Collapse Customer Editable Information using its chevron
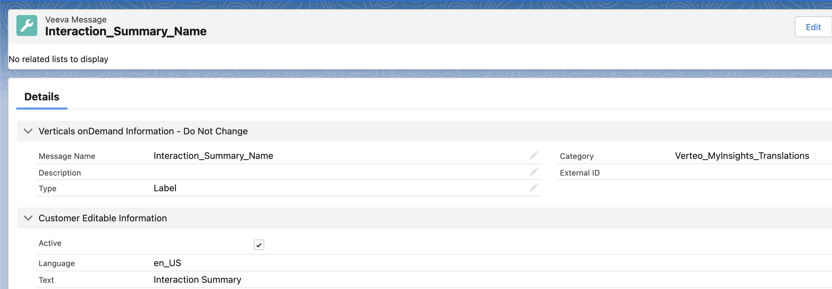832x289 pixels. [x=28, y=218]
